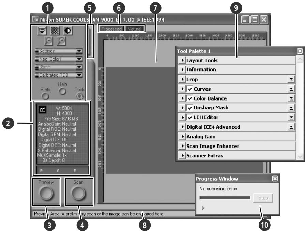Click the "Digital ICE: Off" info line
Image resolution: width=306 pixels, height=231 pixels.
[x=54, y=140]
